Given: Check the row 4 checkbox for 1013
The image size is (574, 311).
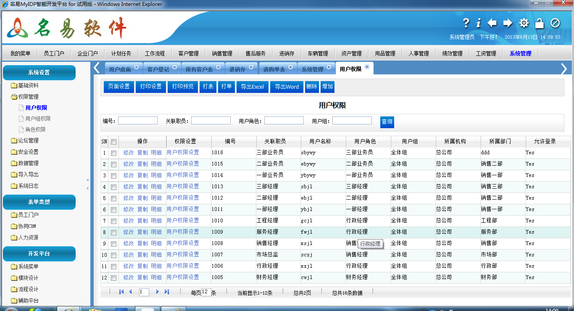Looking at the screenshot, I should [x=113, y=187].
